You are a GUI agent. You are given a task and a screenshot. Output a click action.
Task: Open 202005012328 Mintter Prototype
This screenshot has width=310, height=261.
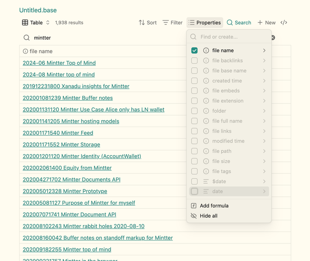65,191
